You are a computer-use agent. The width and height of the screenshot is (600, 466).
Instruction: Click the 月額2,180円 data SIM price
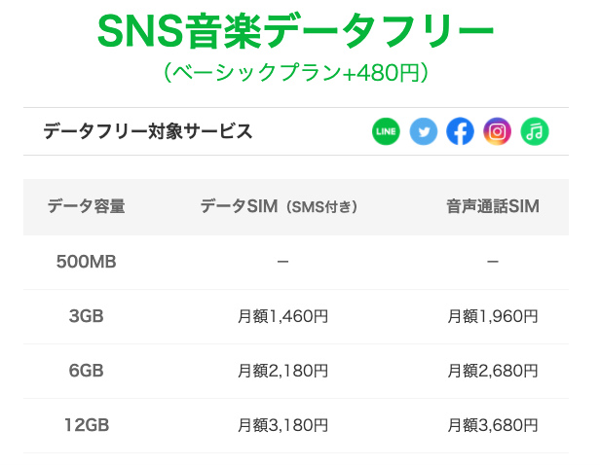click(x=282, y=371)
